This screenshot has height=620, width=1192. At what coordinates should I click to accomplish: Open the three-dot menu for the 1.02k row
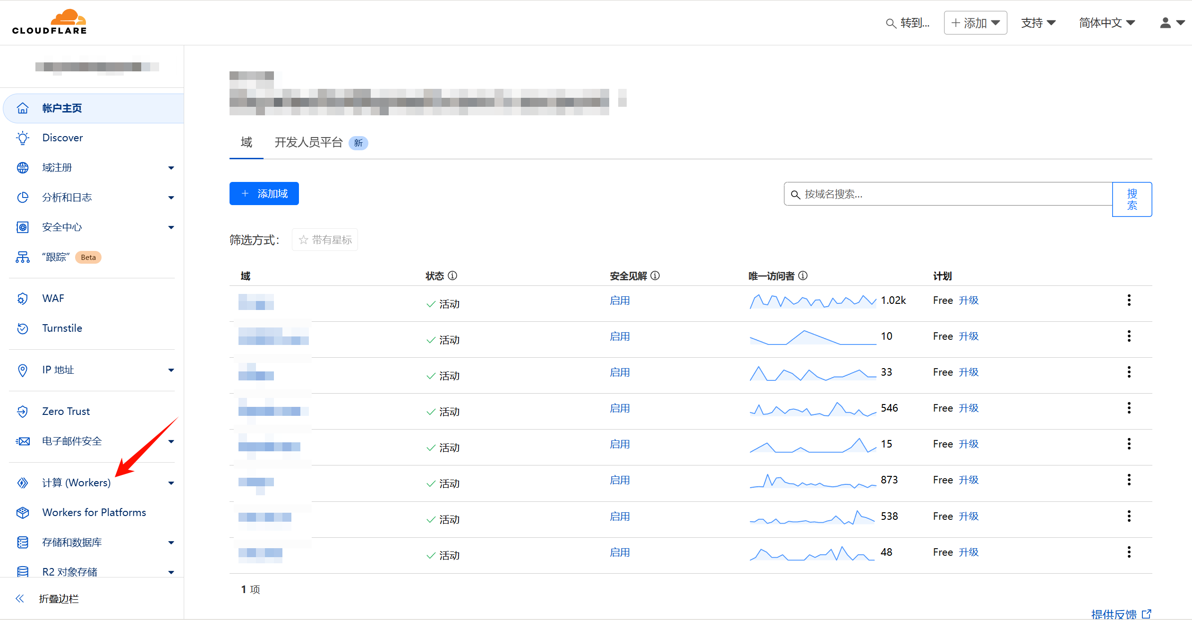(1129, 300)
